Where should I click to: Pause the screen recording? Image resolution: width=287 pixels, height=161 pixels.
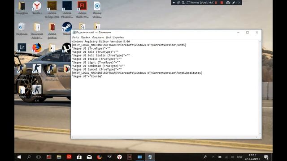(x=216, y=3)
